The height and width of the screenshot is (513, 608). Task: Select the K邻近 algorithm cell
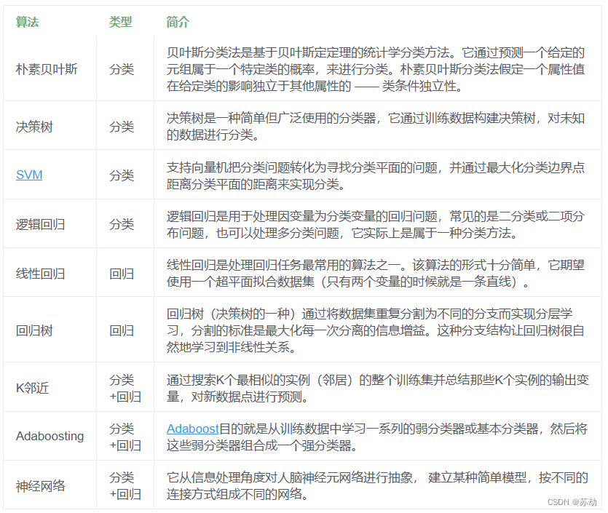(x=33, y=388)
